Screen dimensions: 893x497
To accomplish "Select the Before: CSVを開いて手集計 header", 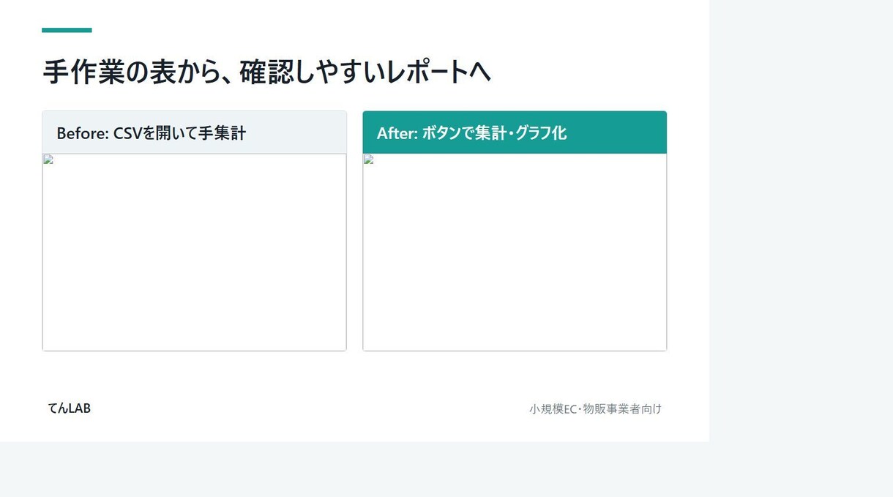I will [x=194, y=132].
